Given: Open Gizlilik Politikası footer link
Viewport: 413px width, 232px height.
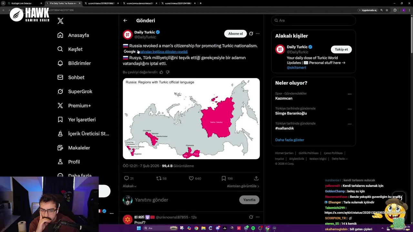Looking at the screenshot, I should click(x=308, y=153).
